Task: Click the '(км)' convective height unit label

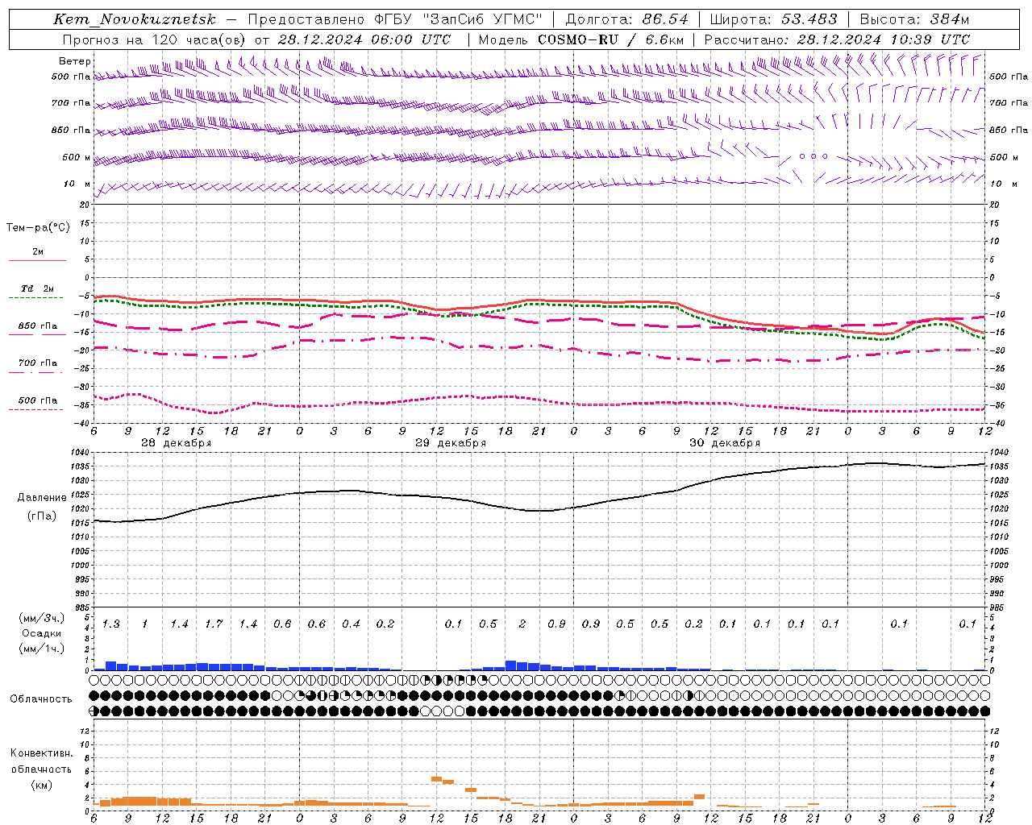Action: click(42, 785)
